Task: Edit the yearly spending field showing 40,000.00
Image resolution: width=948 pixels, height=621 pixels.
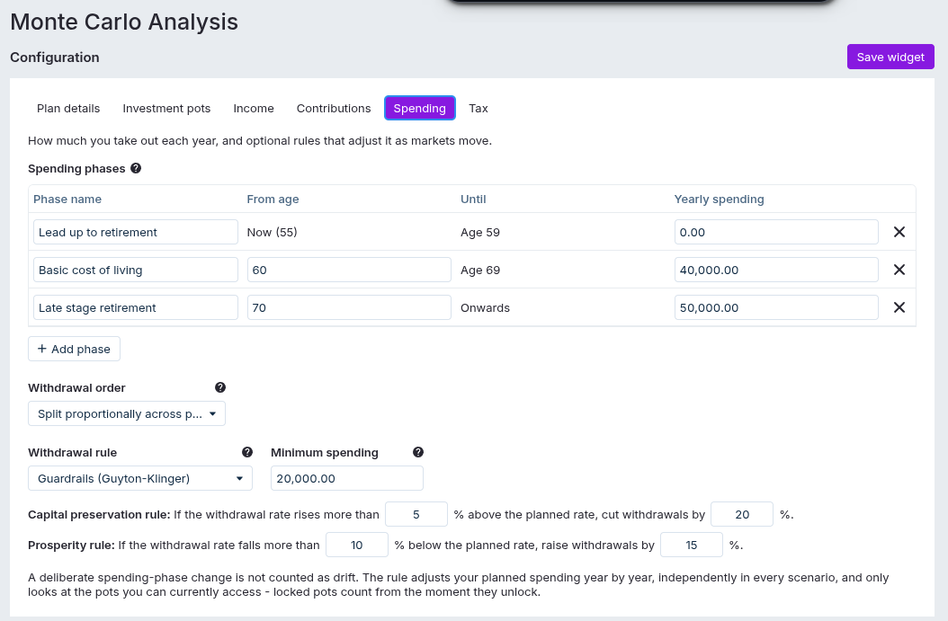Action: point(776,270)
